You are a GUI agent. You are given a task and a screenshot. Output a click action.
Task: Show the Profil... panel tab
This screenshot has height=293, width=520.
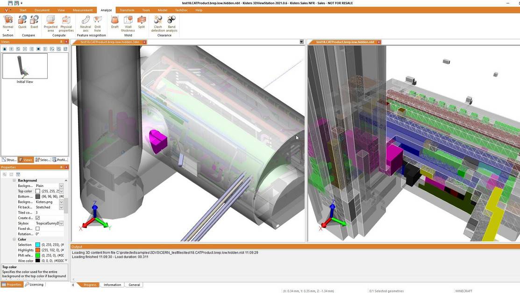[x=60, y=160]
